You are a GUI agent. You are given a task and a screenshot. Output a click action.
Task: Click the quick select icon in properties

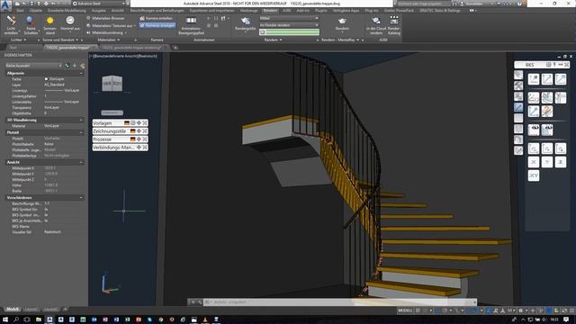point(82,66)
